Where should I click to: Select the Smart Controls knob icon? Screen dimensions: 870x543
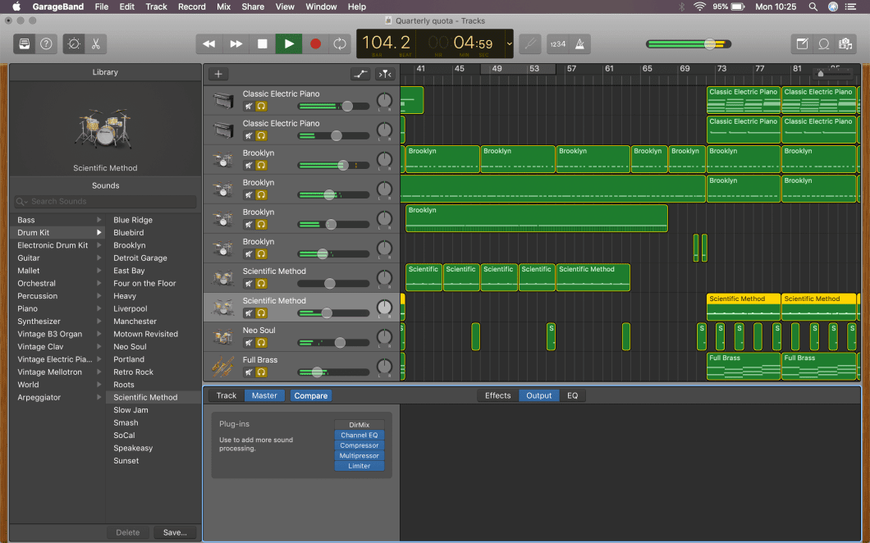(73, 44)
